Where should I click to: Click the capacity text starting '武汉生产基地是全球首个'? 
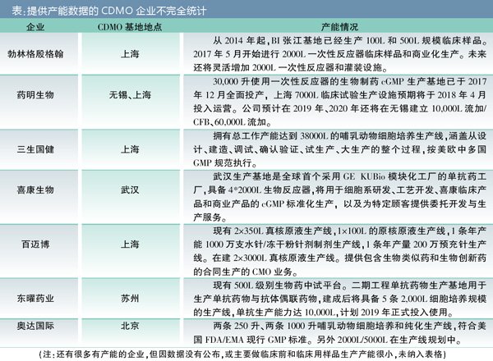[x=340, y=197]
